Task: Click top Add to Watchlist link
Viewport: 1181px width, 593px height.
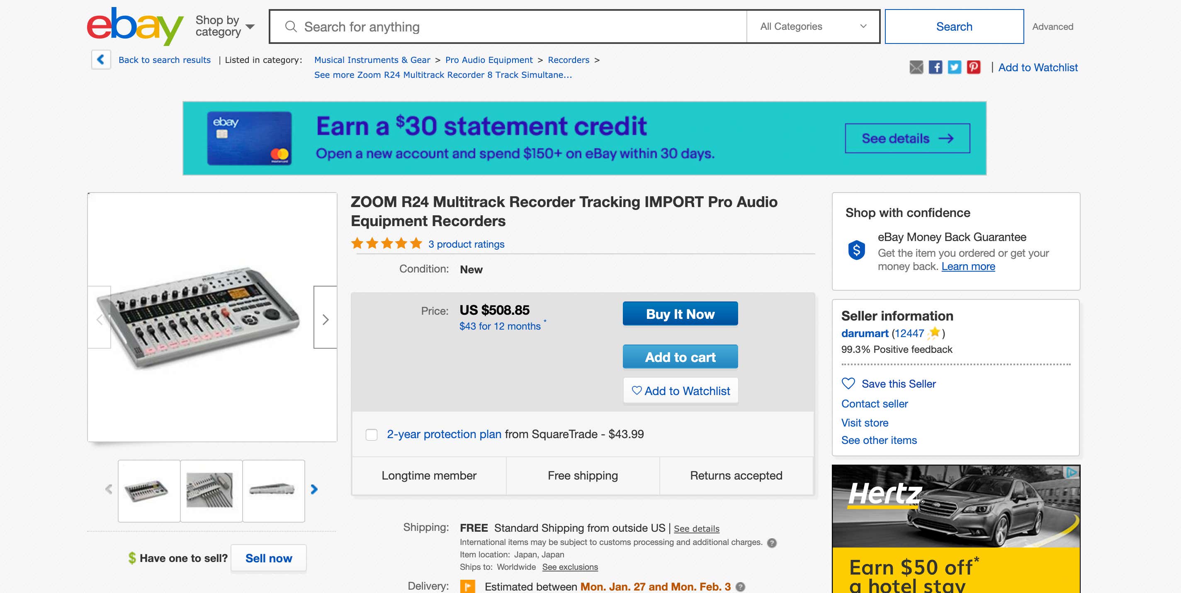Action: 1038,67
